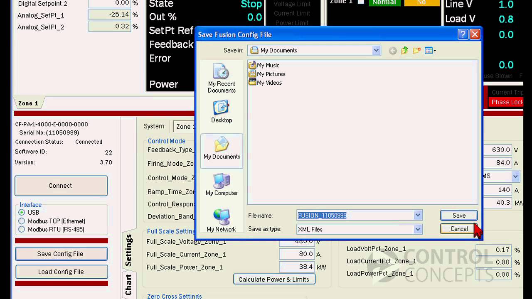This screenshot has height=299, width=532.
Task: Select Desktop in the places bar
Action: click(222, 112)
